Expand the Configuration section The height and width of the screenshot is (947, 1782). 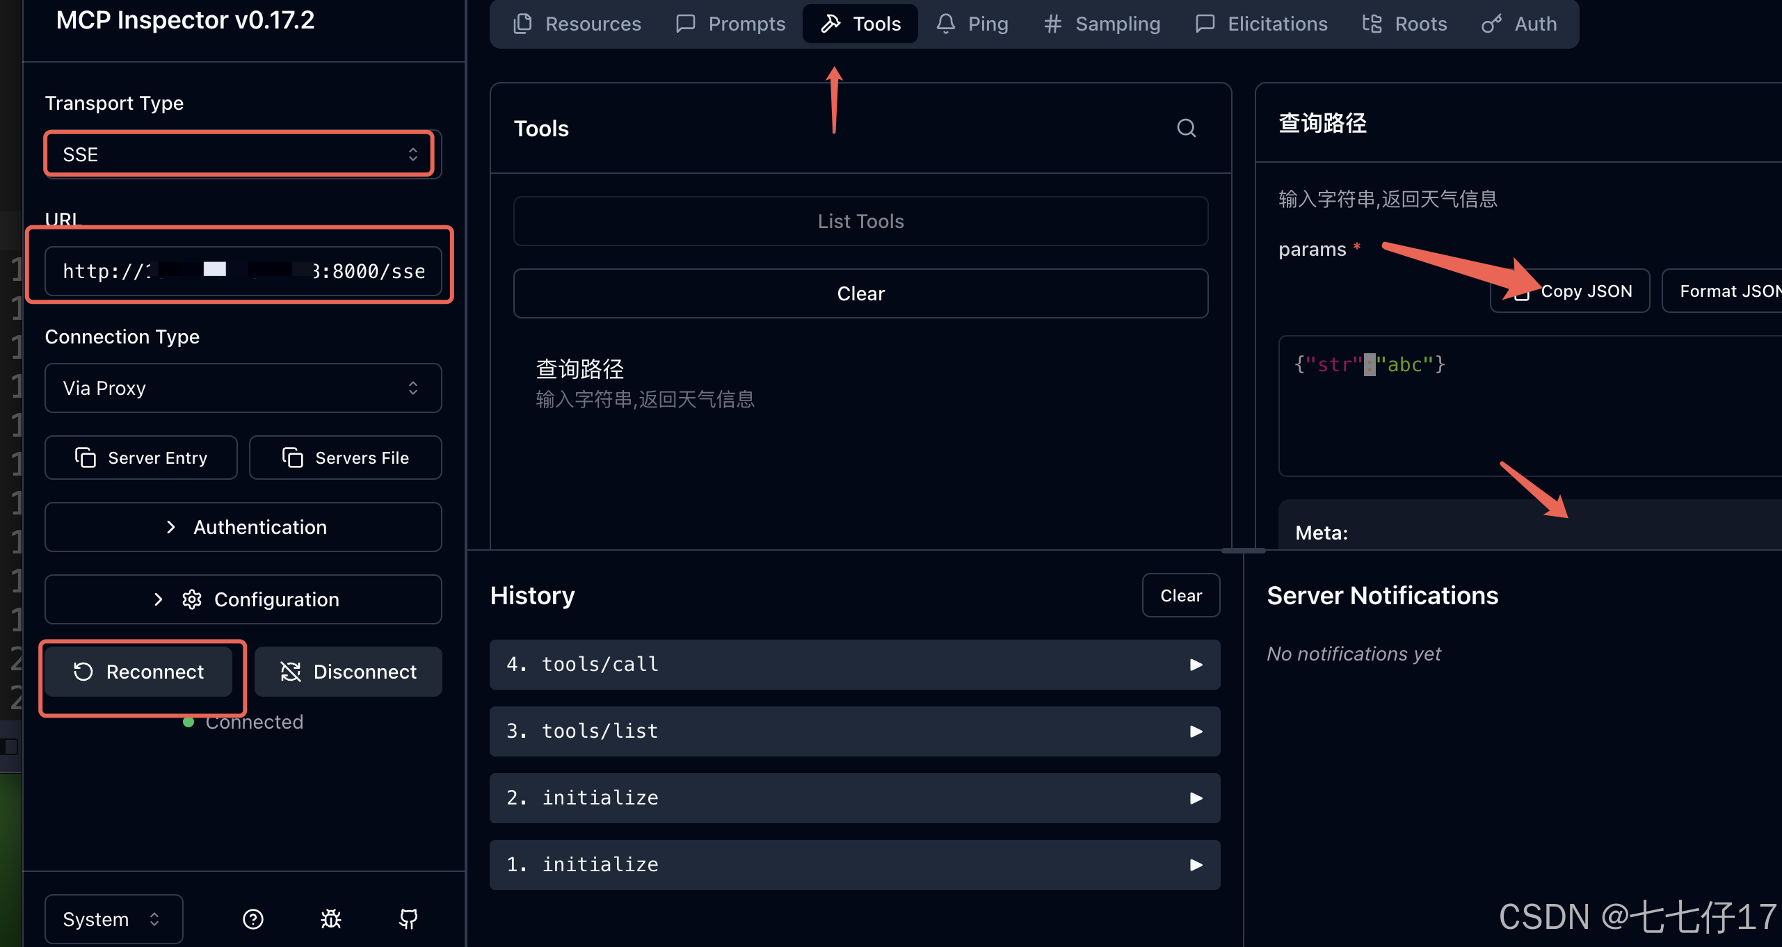coord(243,599)
